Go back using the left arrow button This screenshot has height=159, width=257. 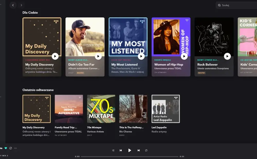pos(13,5)
